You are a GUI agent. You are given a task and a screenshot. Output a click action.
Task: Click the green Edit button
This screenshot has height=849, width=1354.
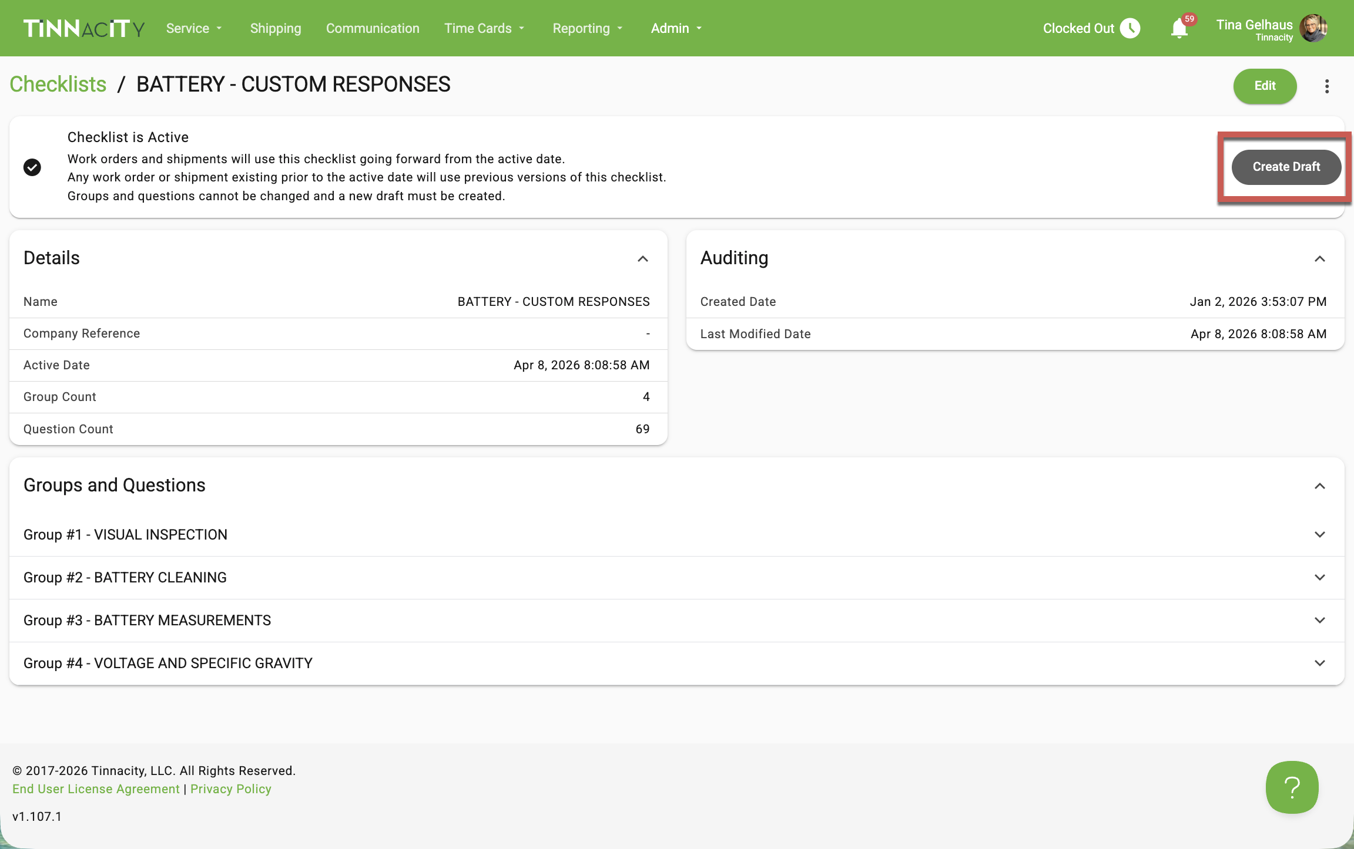click(1265, 86)
